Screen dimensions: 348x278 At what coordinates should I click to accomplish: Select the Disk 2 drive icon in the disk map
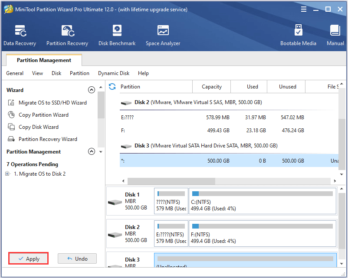click(x=115, y=235)
